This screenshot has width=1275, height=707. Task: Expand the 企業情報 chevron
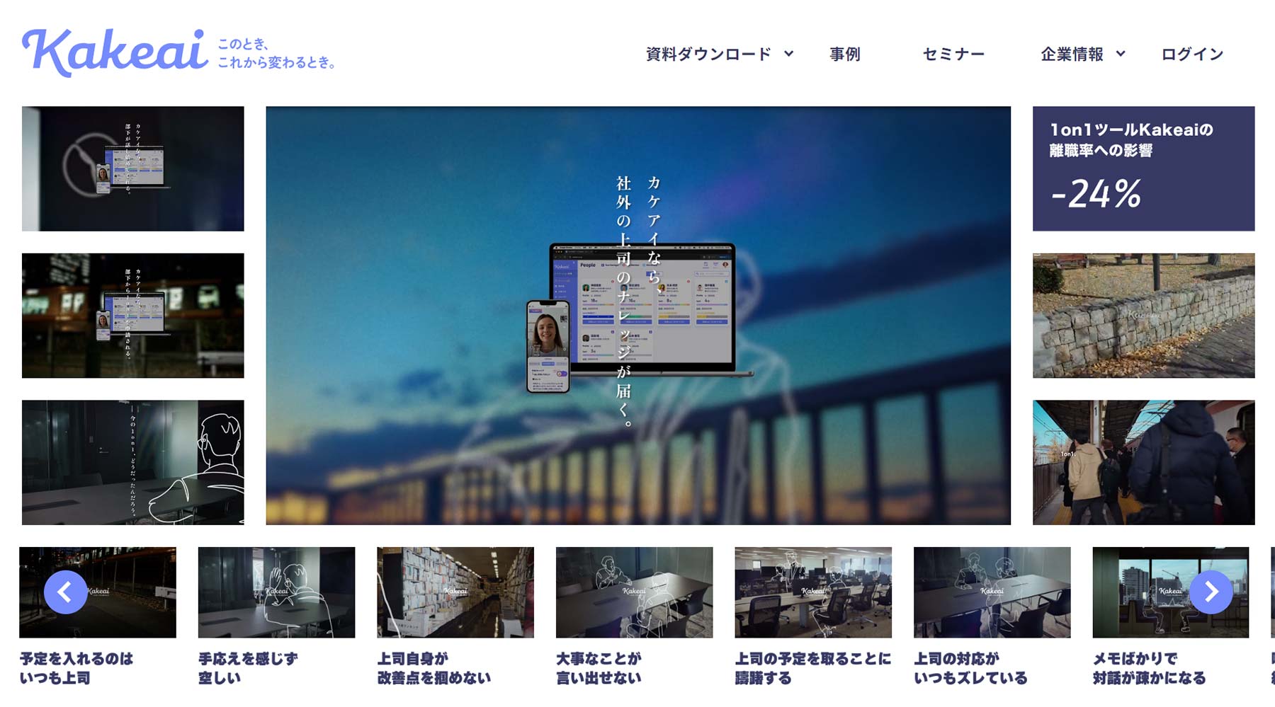click(x=1121, y=54)
